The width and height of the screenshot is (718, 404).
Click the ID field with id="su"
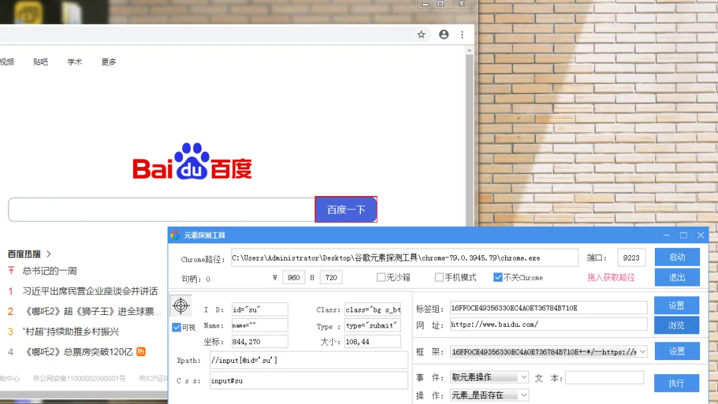click(260, 310)
